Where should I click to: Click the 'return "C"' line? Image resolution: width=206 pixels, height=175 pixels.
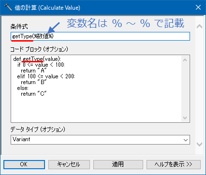click(34, 94)
